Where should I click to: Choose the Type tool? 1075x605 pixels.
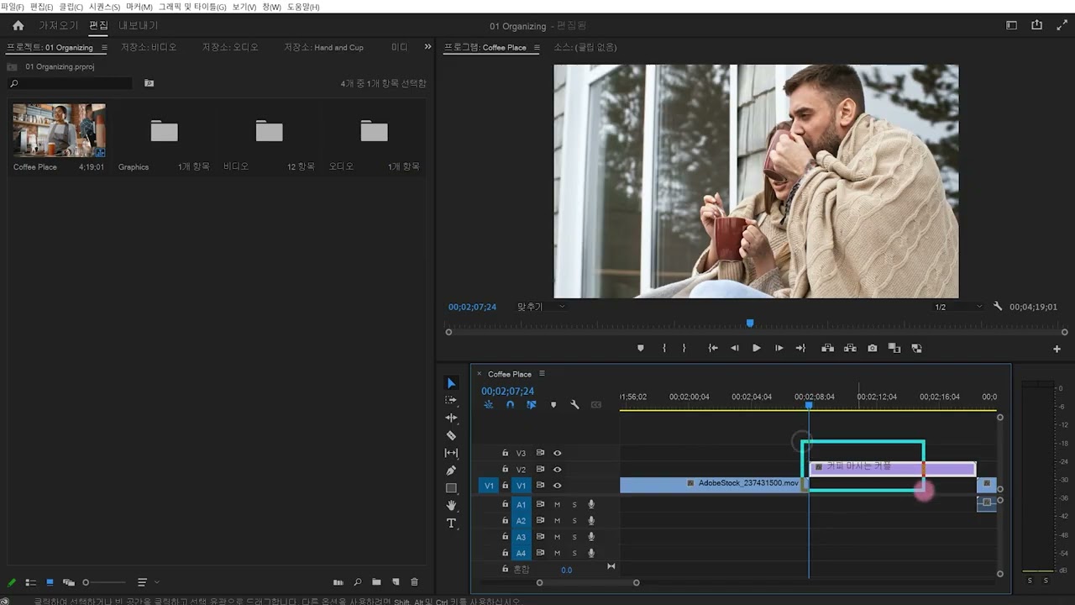[x=451, y=523]
